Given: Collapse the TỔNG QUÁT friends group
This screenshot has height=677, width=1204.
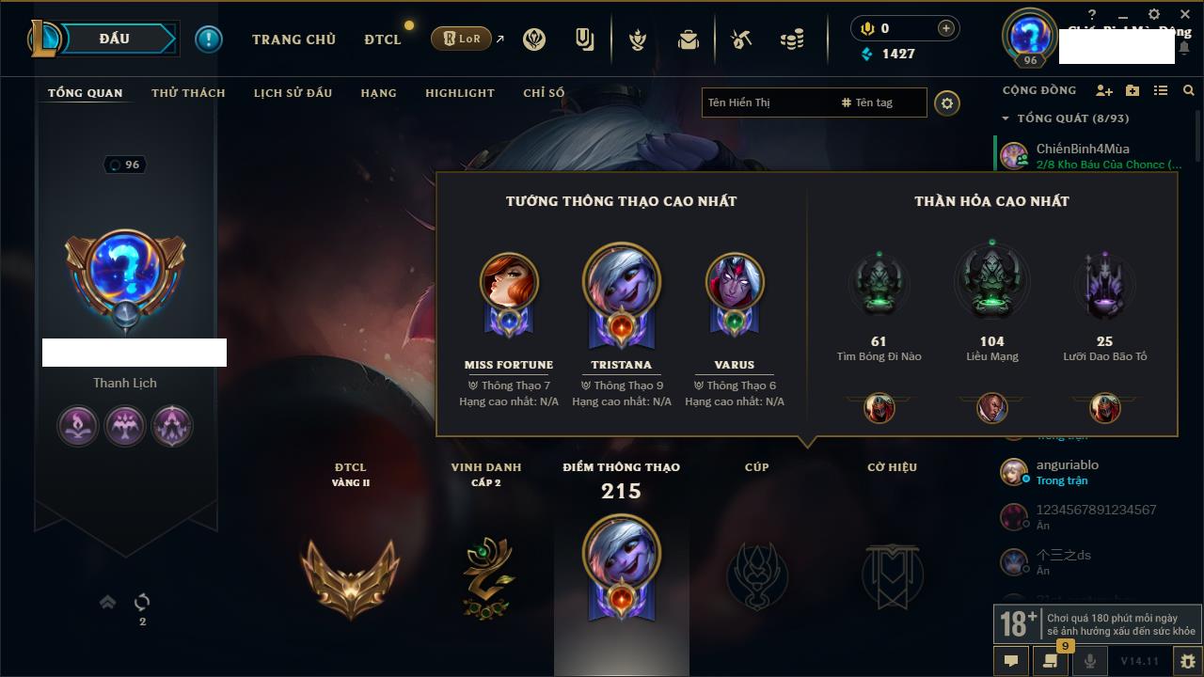Looking at the screenshot, I should [1006, 118].
